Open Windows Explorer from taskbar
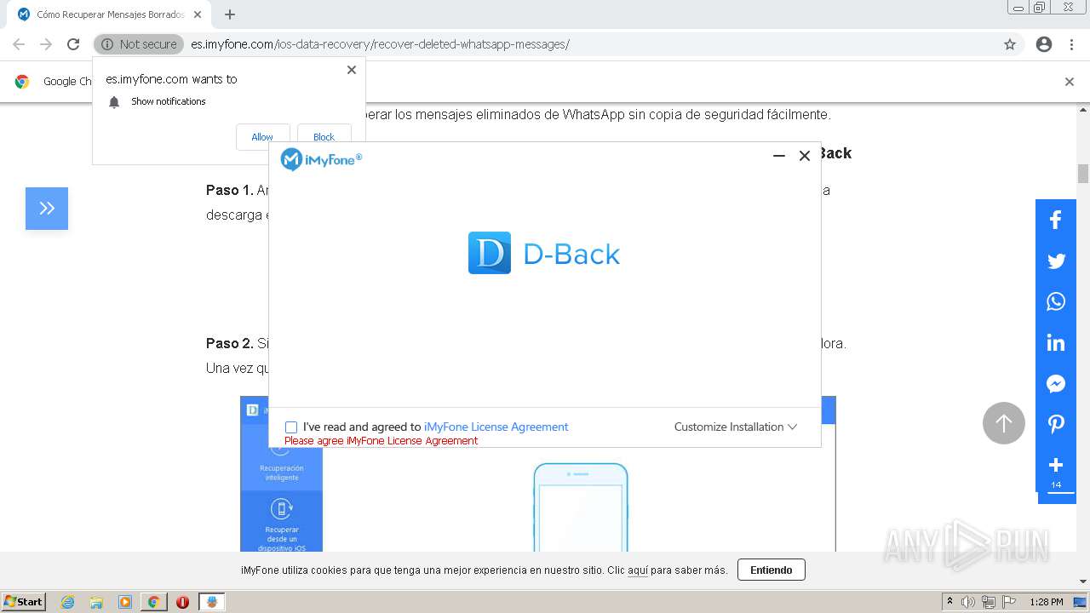This screenshot has height=613, width=1090. click(x=96, y=602)
